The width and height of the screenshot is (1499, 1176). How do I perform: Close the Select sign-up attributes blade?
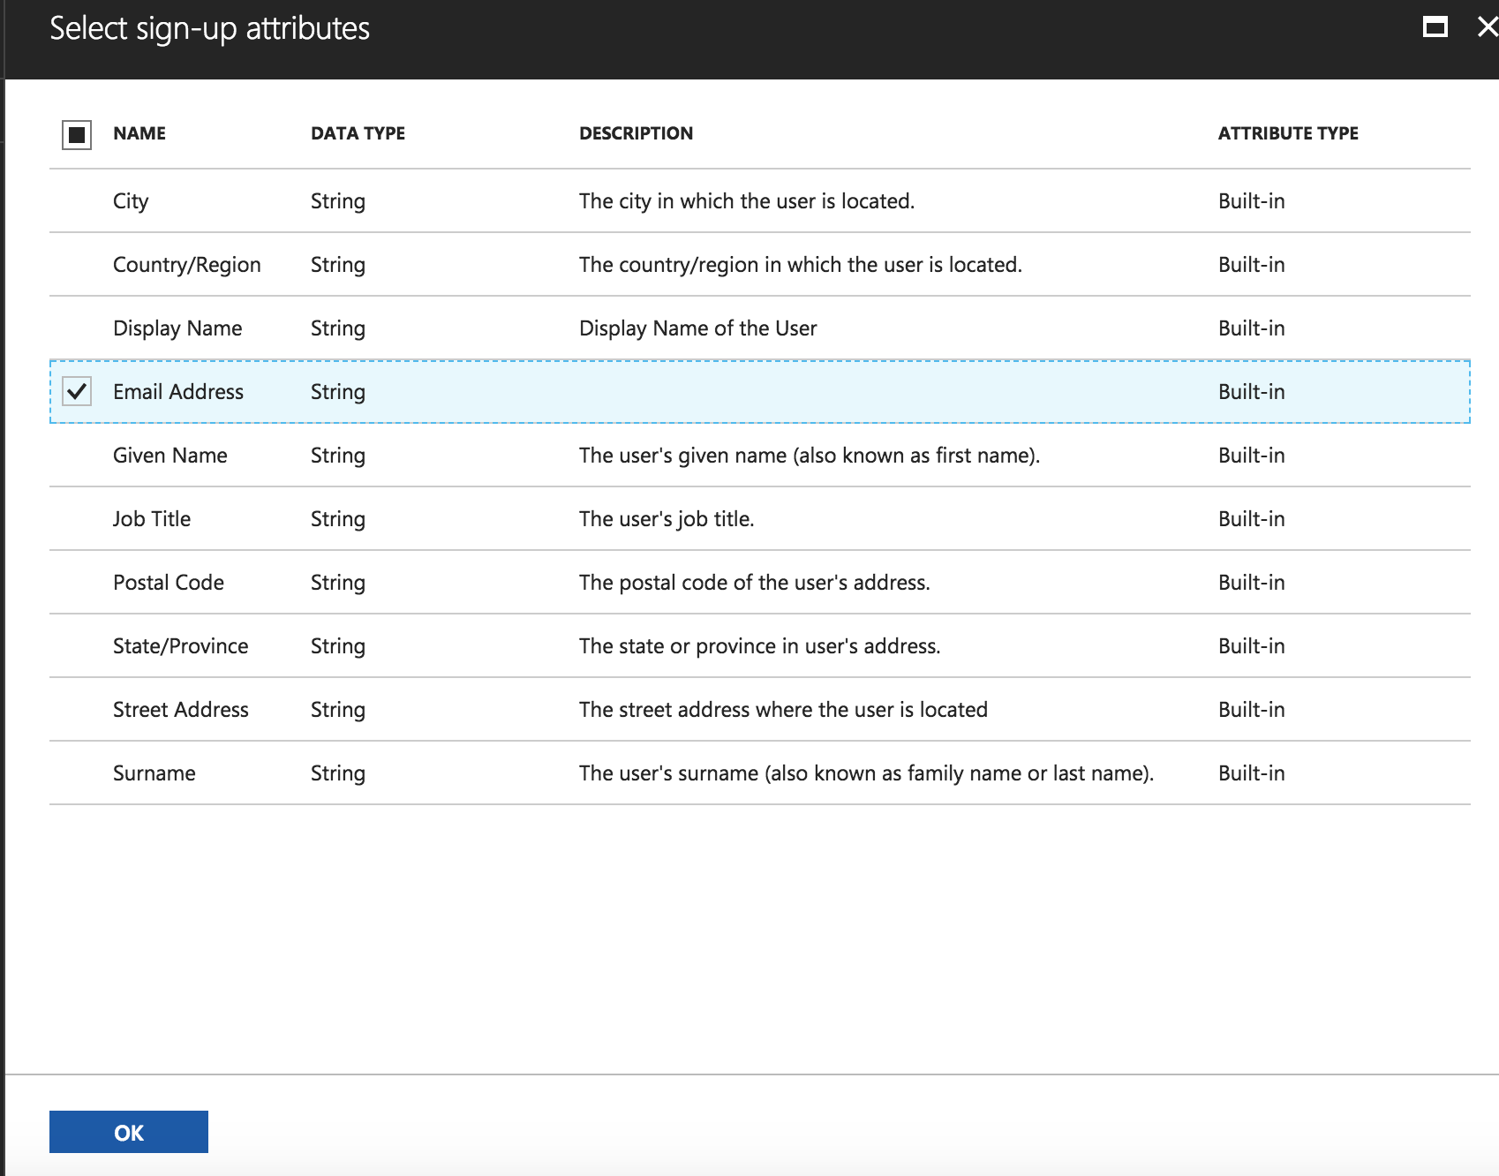pyautogui.click(x=1488, y=27)
